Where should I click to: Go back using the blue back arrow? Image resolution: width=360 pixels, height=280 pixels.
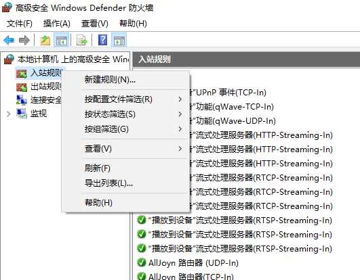click(9, 41)
